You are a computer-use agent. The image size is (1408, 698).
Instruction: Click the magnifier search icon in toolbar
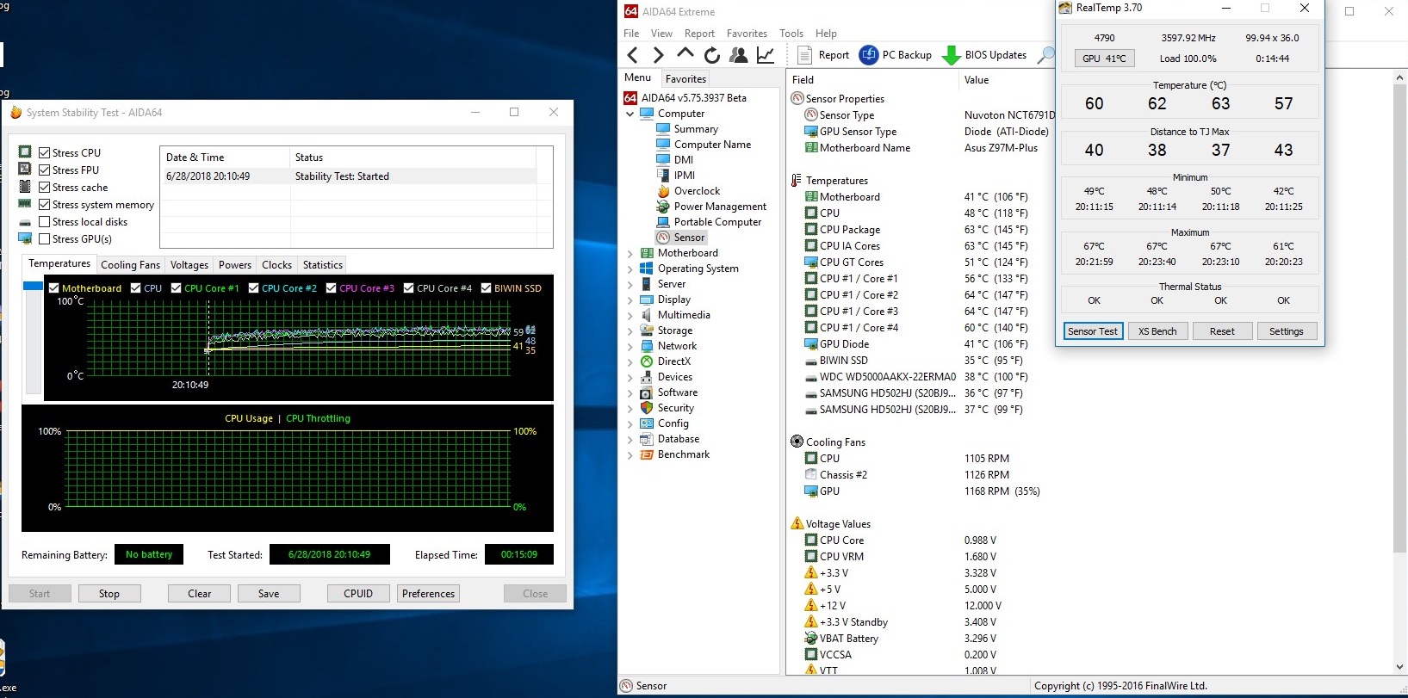(x=1045, y=55)
